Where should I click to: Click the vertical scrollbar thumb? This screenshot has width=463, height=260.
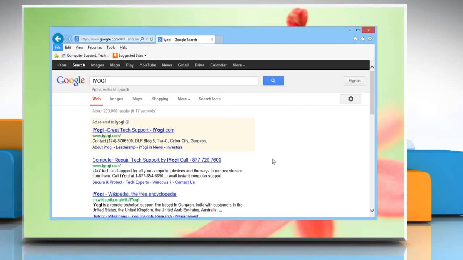372,93
